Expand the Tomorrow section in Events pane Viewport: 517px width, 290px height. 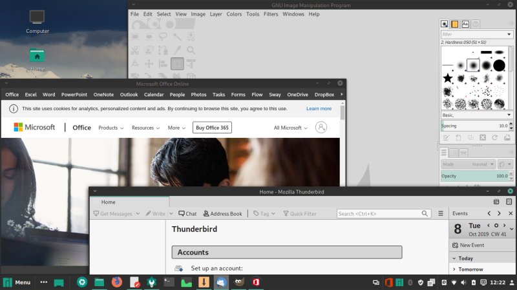[x=454, y=269]
